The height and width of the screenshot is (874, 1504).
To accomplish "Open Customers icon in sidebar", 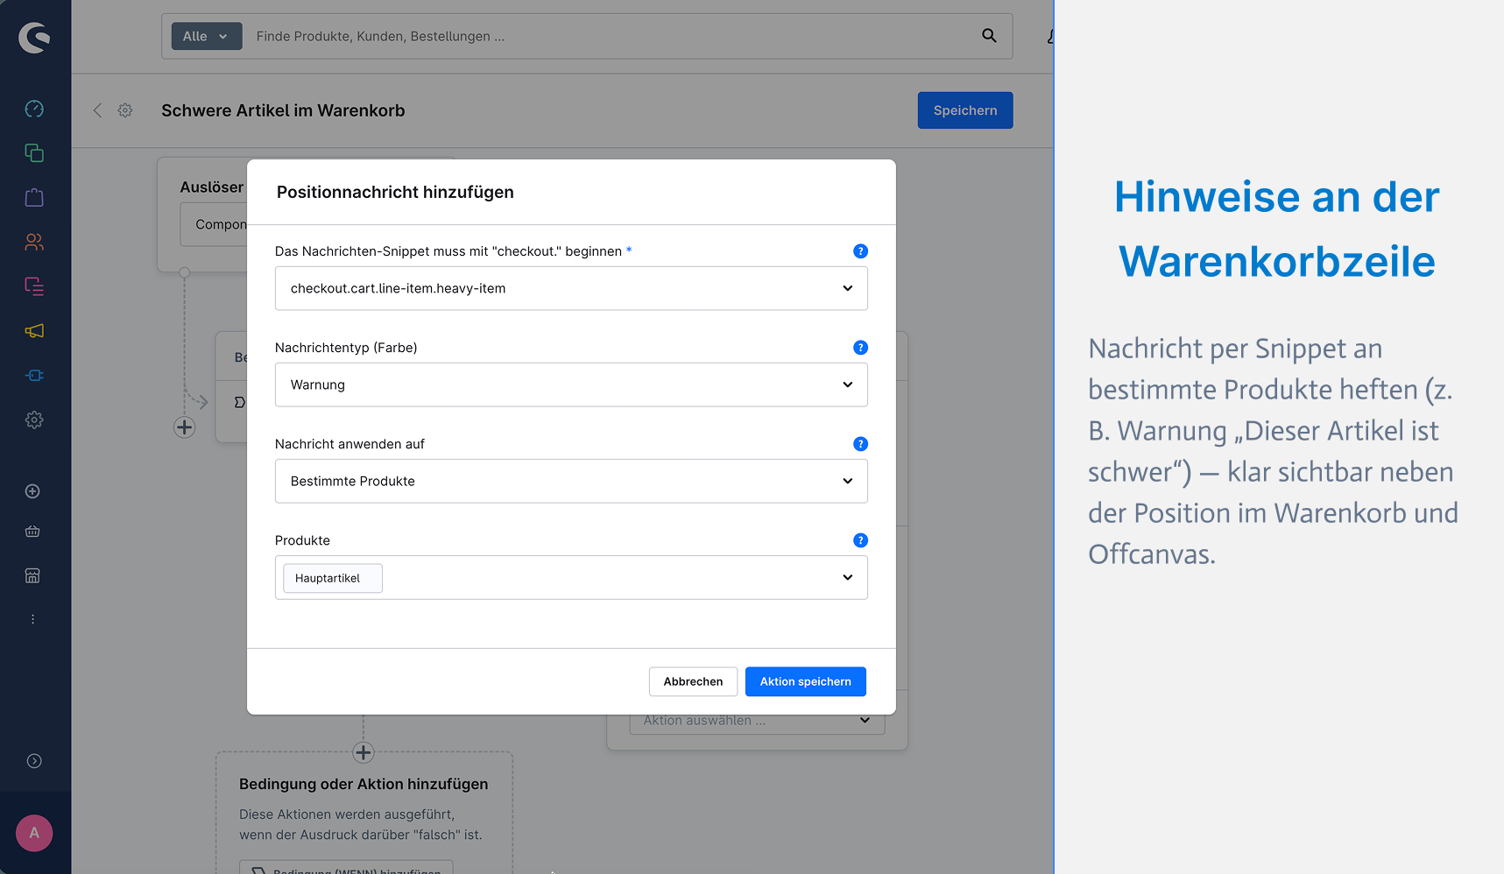I will (34, 242).
